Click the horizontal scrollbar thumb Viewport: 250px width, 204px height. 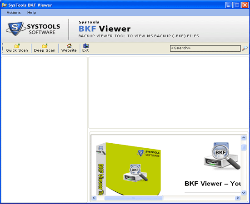tap(134, 198)
